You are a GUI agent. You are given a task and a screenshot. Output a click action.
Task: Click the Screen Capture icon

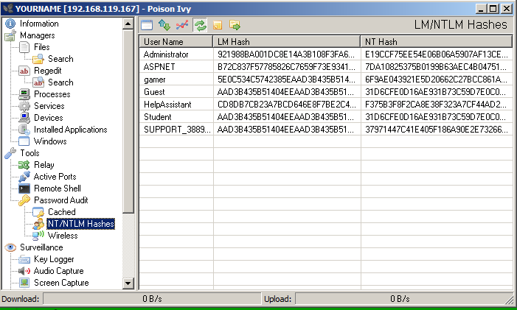click(x=24, y=283)
